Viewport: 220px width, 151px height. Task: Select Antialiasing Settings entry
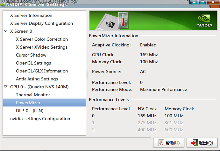37,79
